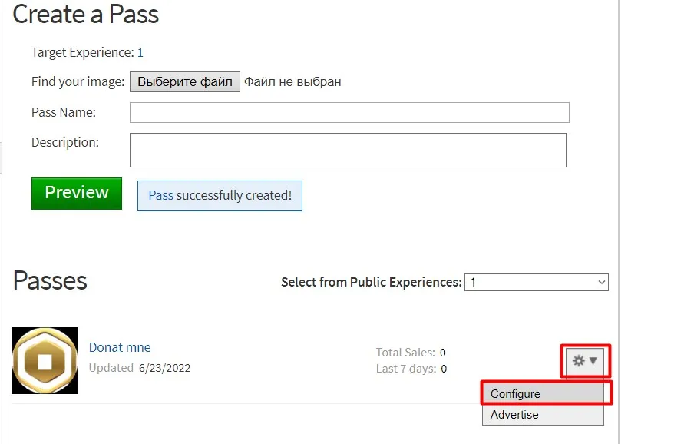Image resolution: width=694 pixels, height=444 pixels.
Task: Click the chevron of the experiences combo box
Action: [x=602, y=282]
